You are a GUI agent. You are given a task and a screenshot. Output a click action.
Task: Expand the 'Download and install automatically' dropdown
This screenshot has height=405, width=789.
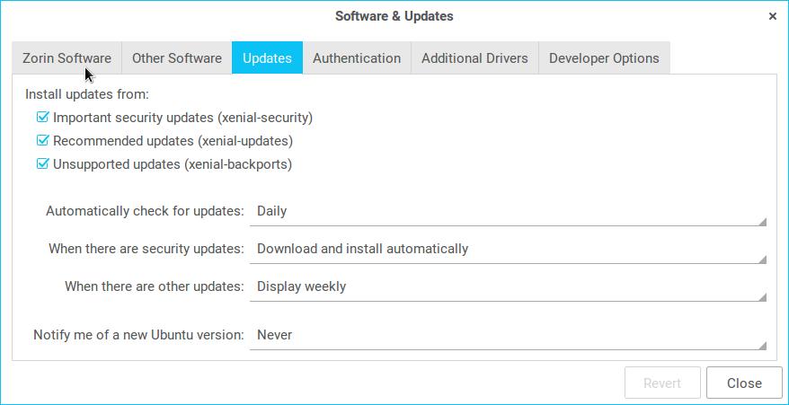click(508, 250)
